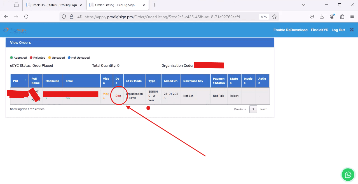The height and width of the screenshot is (184, 358).
Task: Open the Find eKYC link
Action: [x=319, y=30]
